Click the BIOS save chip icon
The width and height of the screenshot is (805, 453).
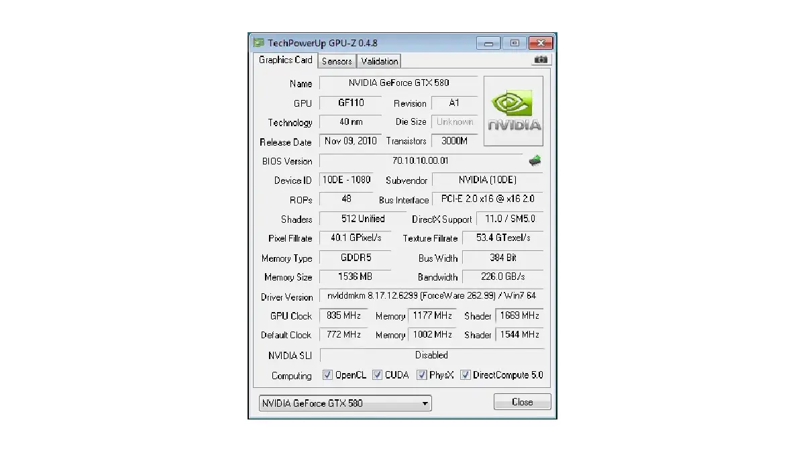tap(535, 160)
